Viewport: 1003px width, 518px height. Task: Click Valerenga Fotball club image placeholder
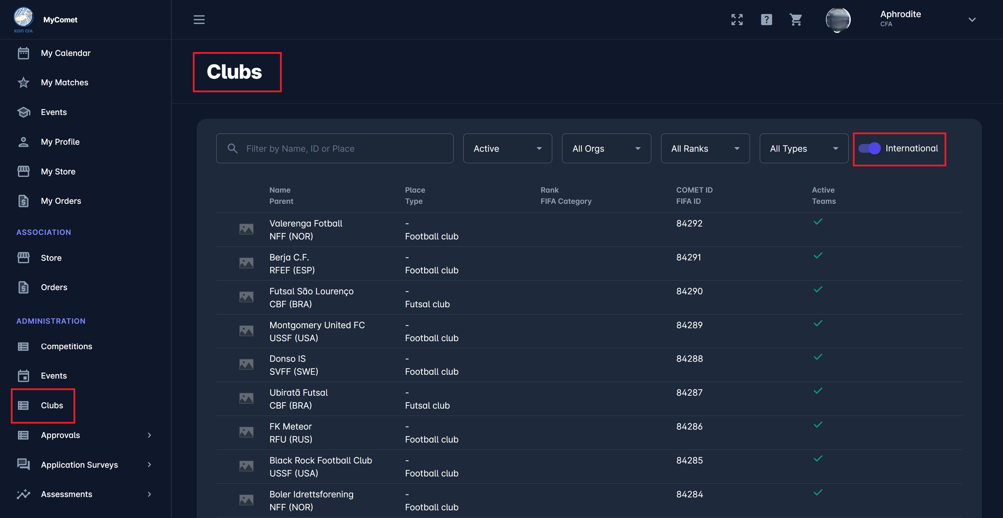point(246,229)
